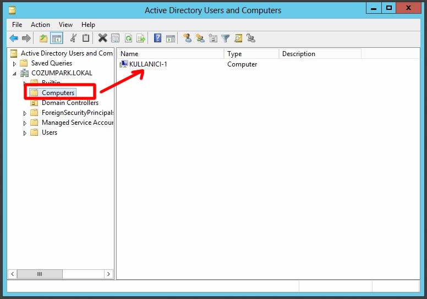The width and height of the screenshot is (427, 299).
Task: Collapse the COZUMPARK.LOKAL domain node
Action: click(x=15, y=73)
